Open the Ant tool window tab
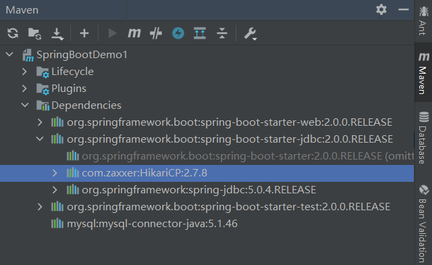Viewport: 432px width, 265px height. (x=423, y=21)
